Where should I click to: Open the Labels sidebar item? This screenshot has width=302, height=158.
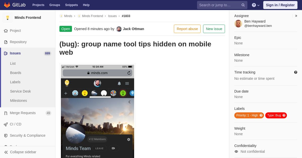tap(15, 82)
